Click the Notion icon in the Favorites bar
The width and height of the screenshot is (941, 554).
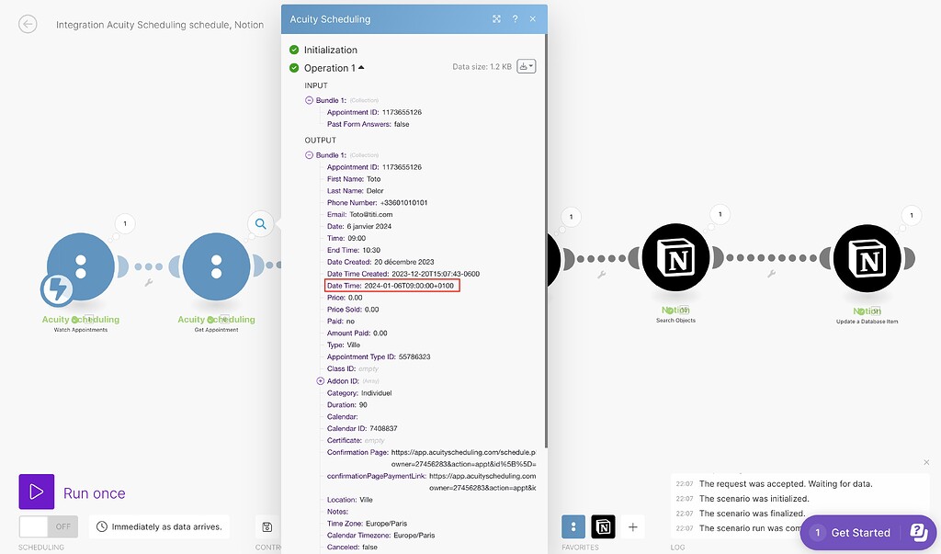pyautogui.click(x=605, y=526)
